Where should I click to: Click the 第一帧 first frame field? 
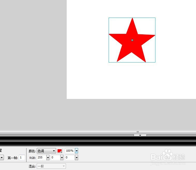coord(22,158)
